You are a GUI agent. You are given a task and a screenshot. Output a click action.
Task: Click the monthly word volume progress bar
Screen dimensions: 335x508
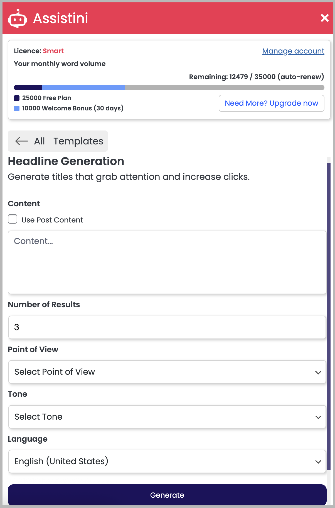169,88
